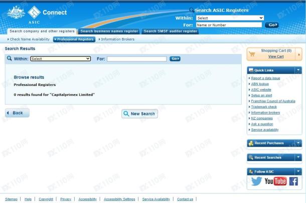
Task: Open the Ask a question link
Action: [x=262, y=124]
